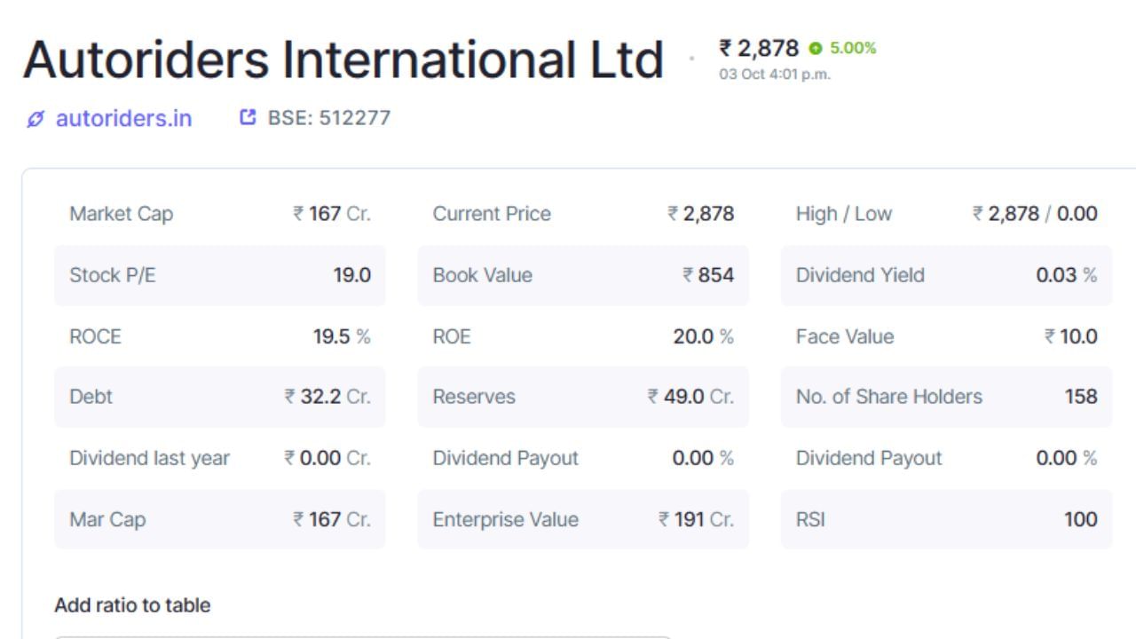The width and height of the screenshot is (1136, 639).
Task: Click the Autoriders International Ltd heading
Action: tap(346, 58)
